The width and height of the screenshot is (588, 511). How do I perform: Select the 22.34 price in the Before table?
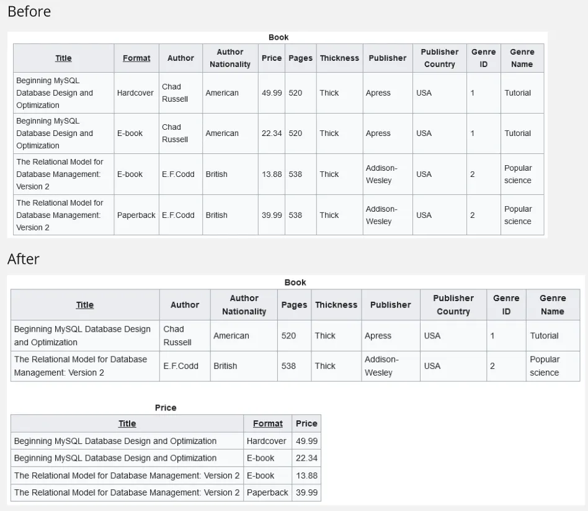(x=272, y=133)
